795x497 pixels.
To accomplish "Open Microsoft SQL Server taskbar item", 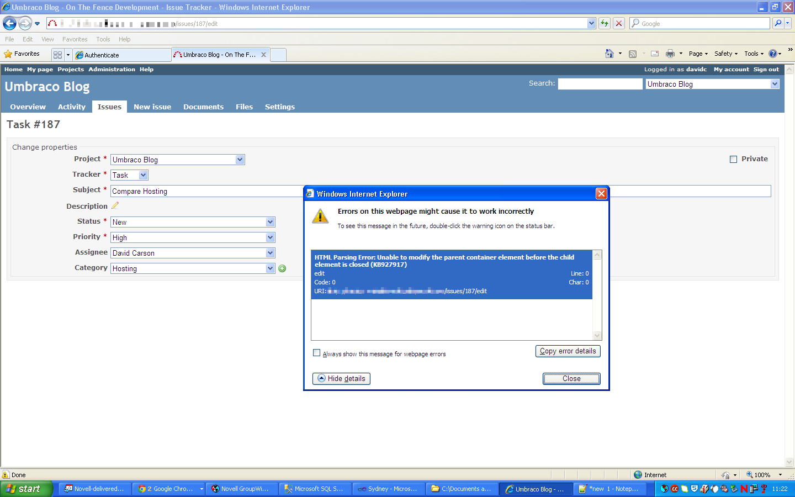I will (315, 489).
